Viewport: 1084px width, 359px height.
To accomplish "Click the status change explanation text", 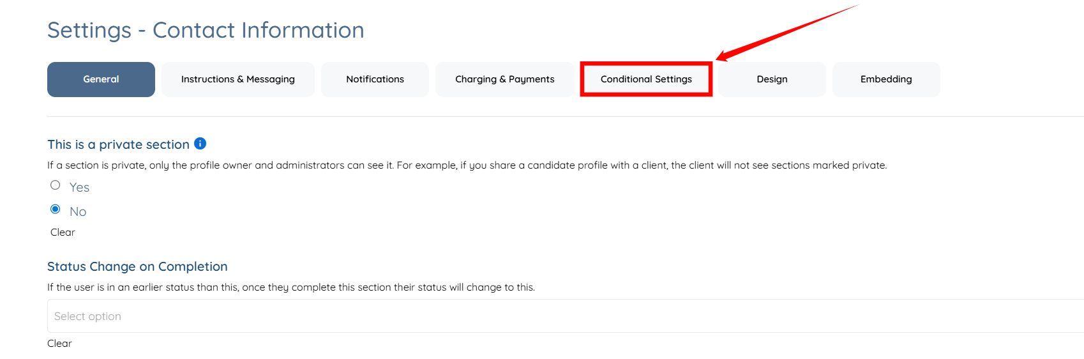I will 291,287.
